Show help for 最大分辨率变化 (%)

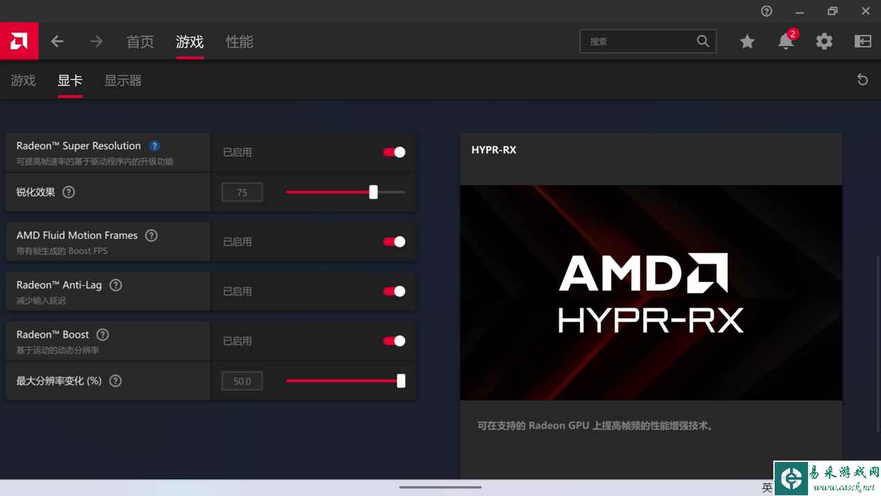(x=116, y=381)
